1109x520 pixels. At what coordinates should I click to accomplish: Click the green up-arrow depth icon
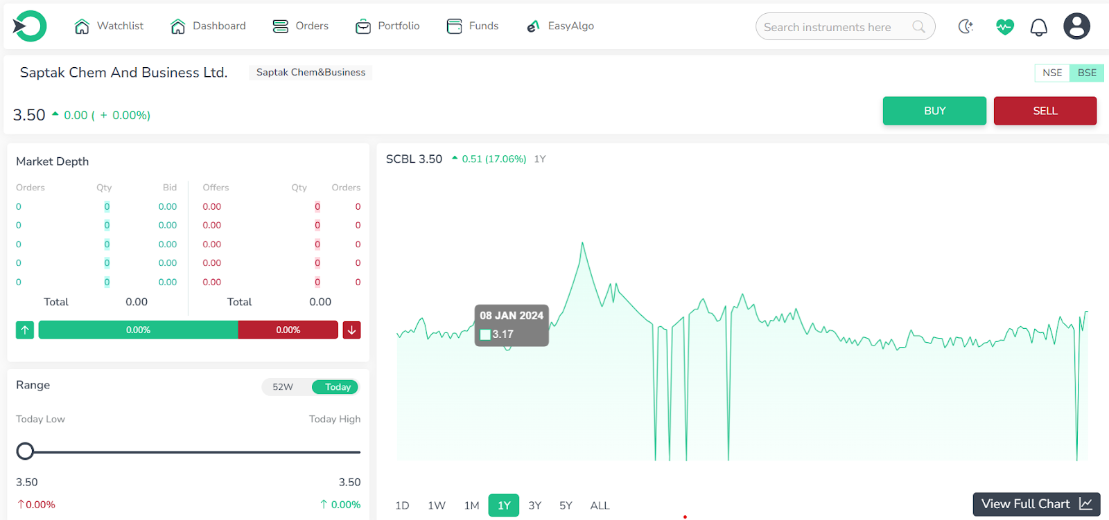tap(25, 330)
